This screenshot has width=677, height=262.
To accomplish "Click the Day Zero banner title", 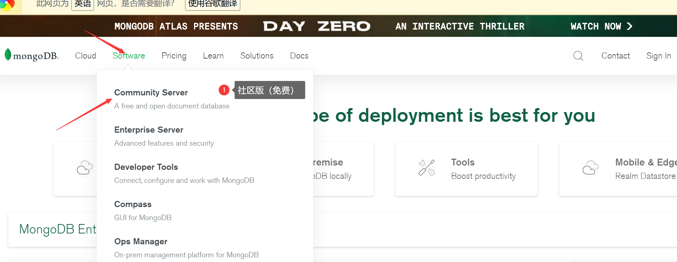I will 317,26.
